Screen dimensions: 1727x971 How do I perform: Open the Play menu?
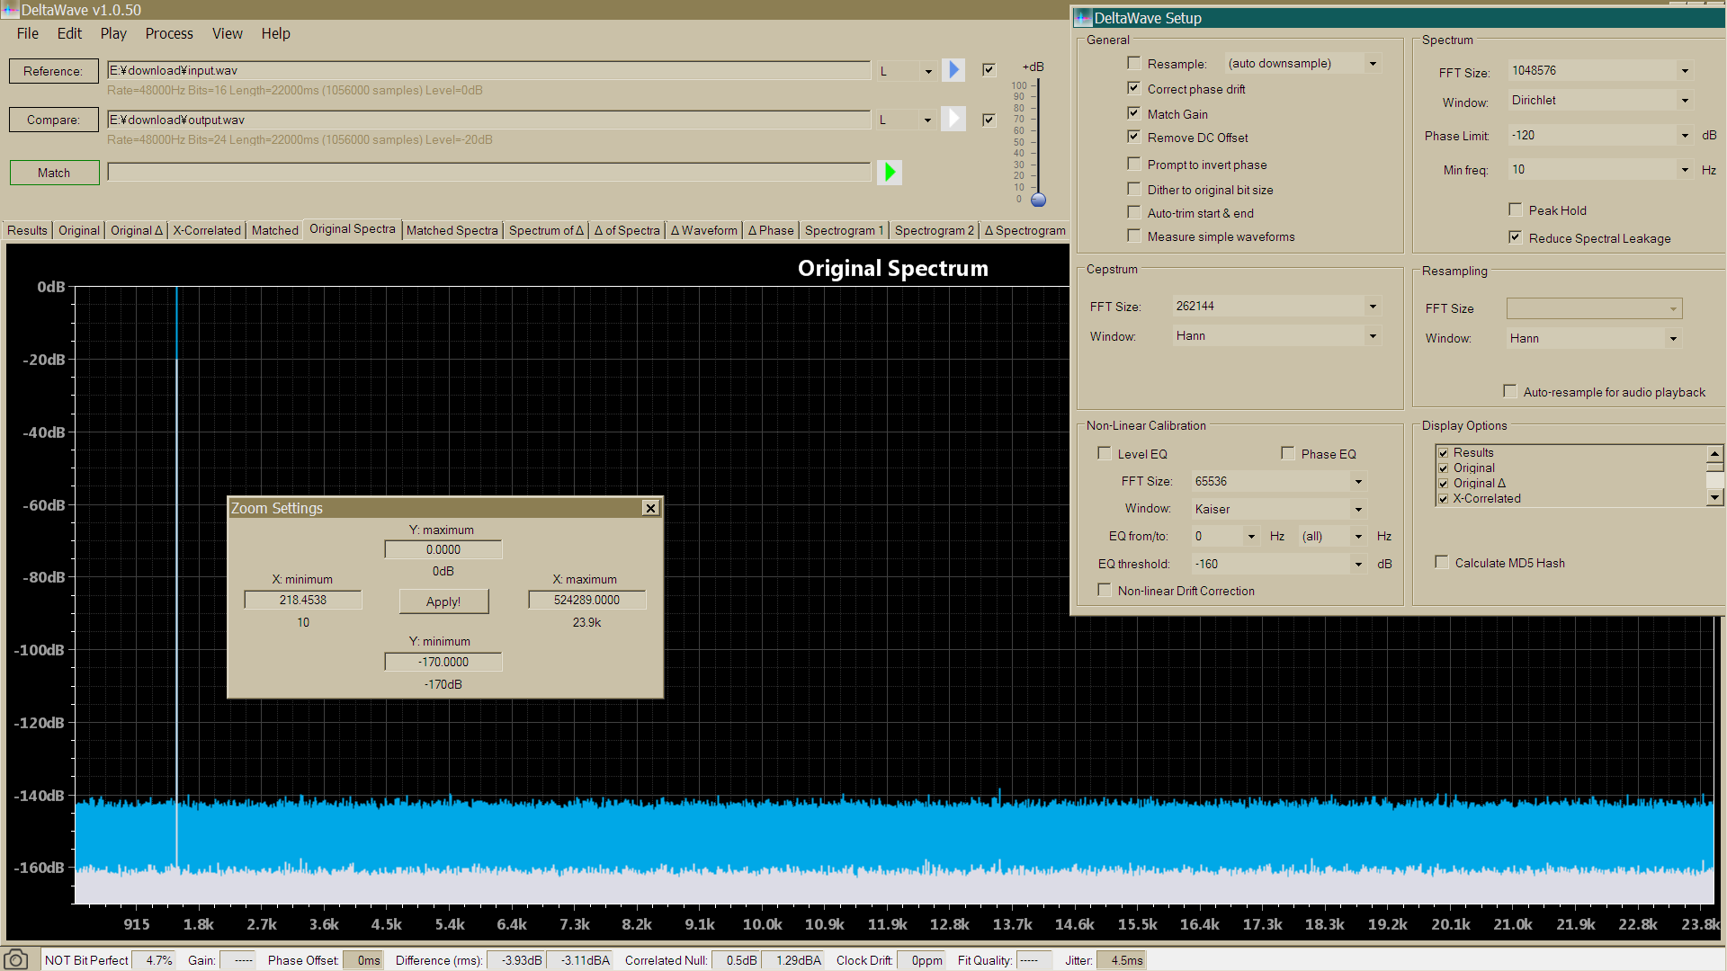coord(113,33)
